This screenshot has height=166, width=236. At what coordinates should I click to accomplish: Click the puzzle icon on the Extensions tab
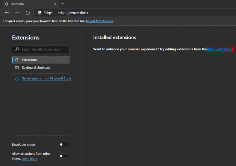[x=6, y=4]
